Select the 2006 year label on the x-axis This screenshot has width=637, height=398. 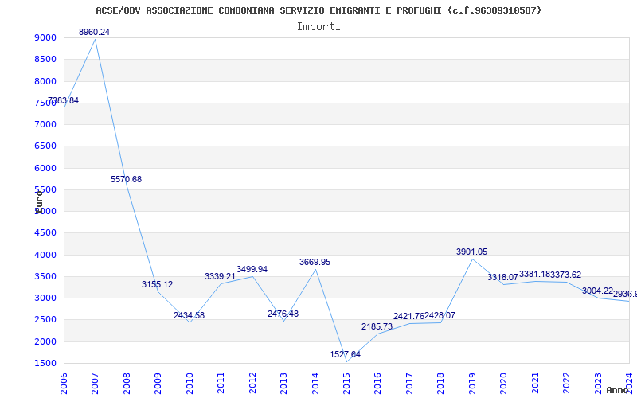pyautogui.click(x=64, y=380)
